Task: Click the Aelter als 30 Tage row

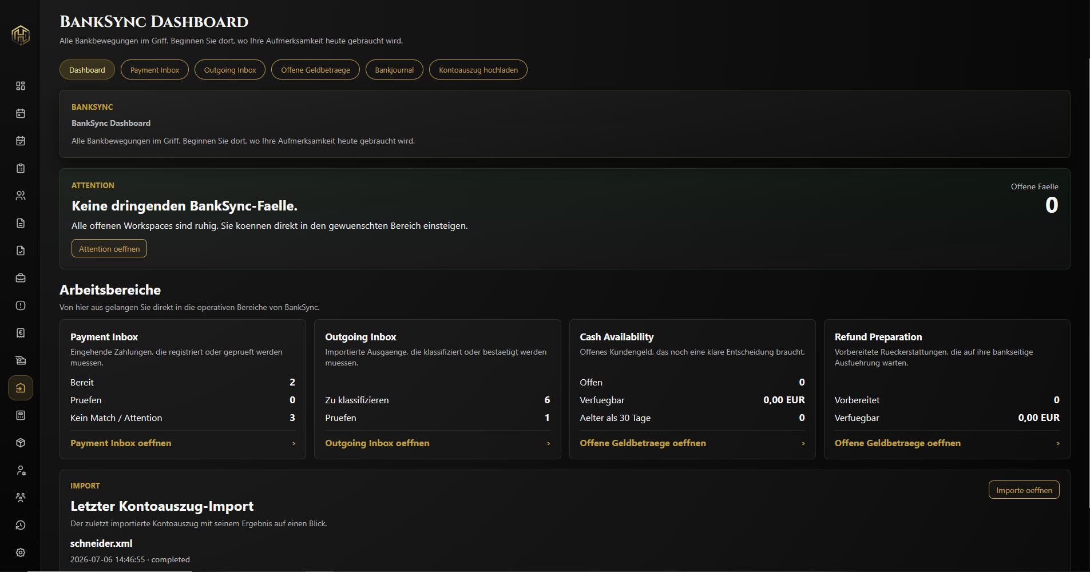Action: [x=692, y=418]
